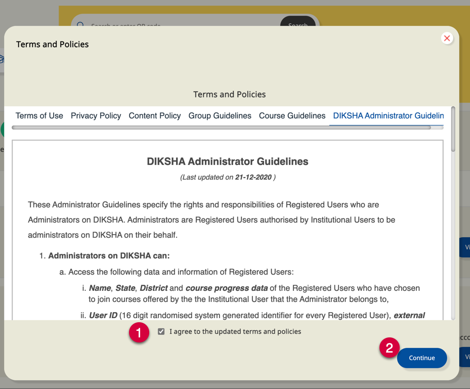The image size is (470, 389).
Task: Click the 'Last updated on 21-12-2020' text
Action: pos(228,178)
